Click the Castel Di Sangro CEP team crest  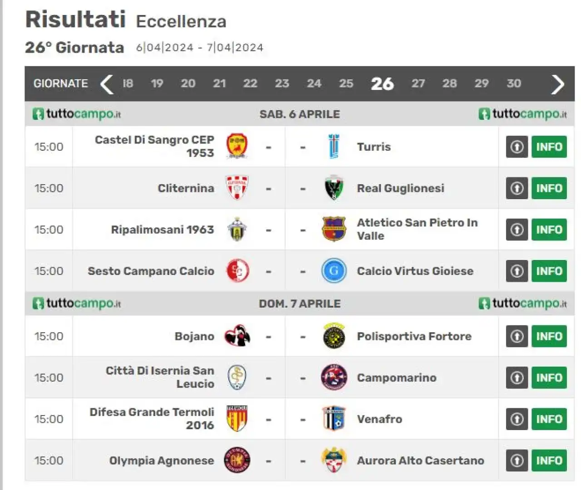[x=237, y=146]
